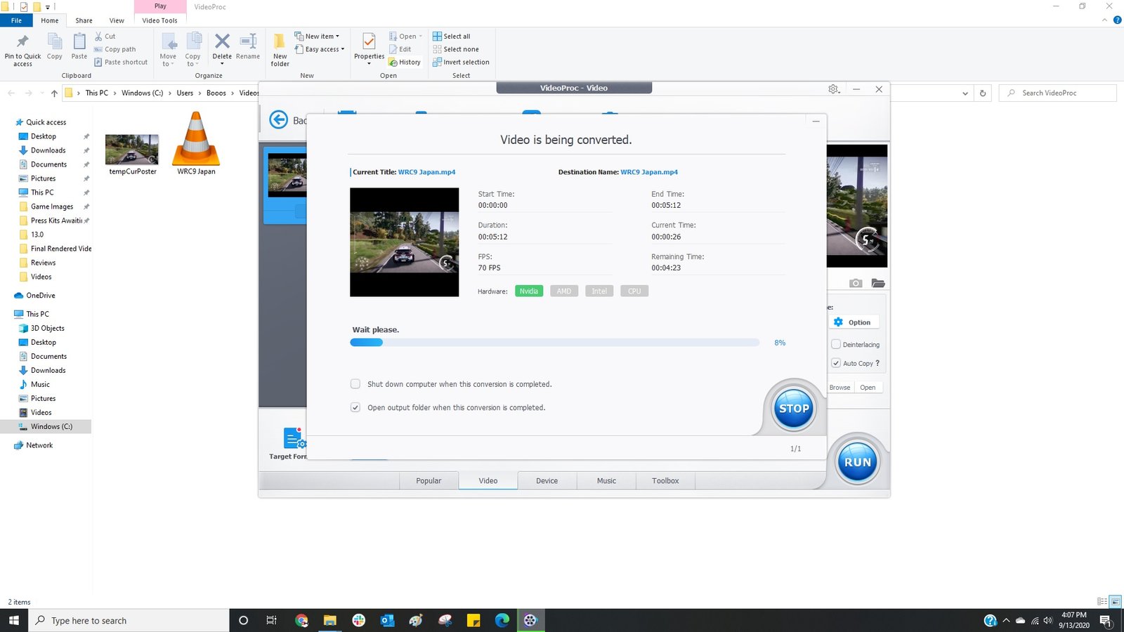This screenshot has width=1124, height=632.
Task: Click the snapshot camera icon
Action: coord(855,283)
